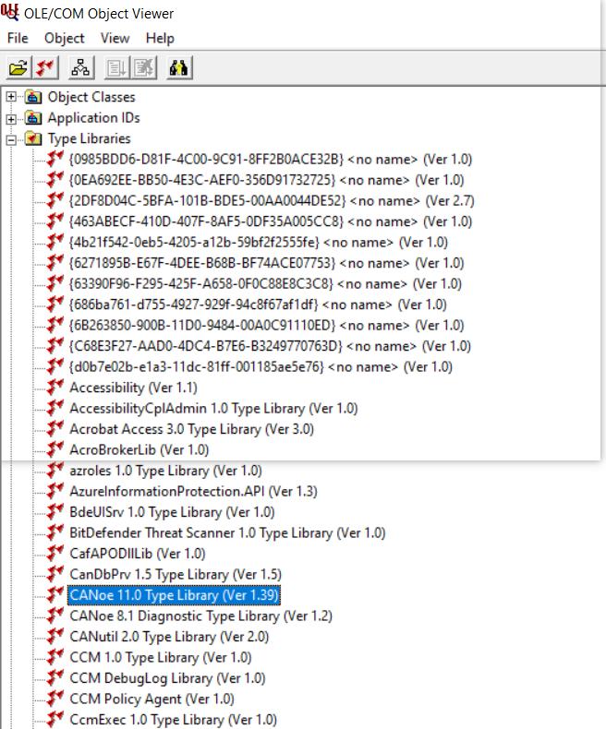
Task: Select AzureInformationProtection.API (Ver 1.3)
Action: coord(193,492)
